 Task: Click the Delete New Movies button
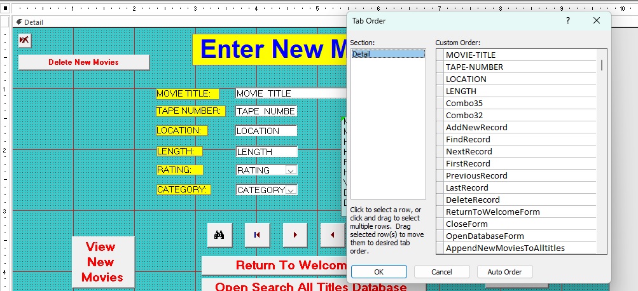click(x=84, y=62)
